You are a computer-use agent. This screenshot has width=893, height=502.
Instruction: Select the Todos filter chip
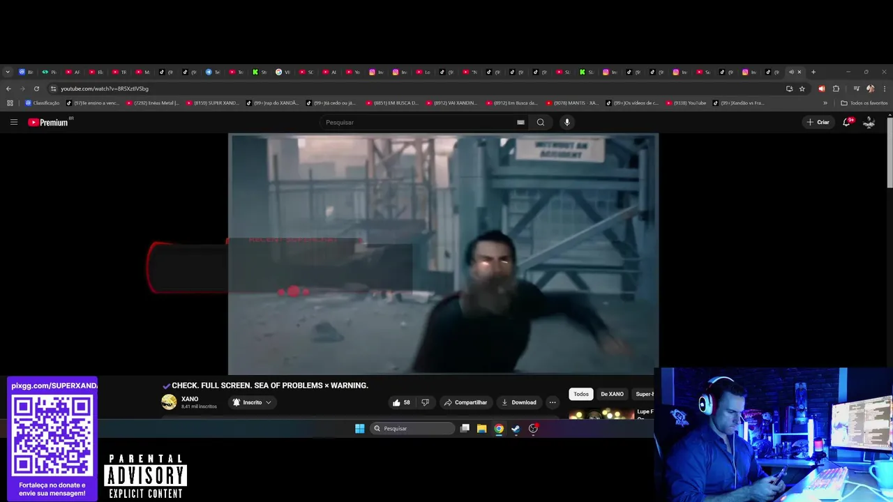pos(581,394)
